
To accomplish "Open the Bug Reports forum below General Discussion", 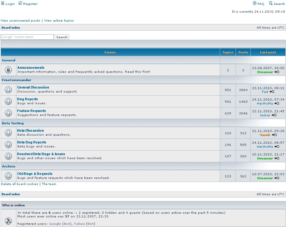I will pos(28,99).
